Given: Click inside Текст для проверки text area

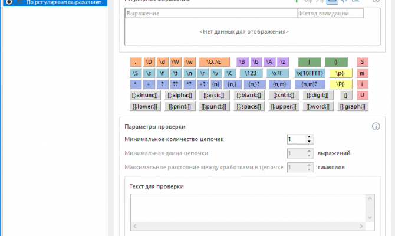Looking at the screenshot, I should pyautogui.click(x=248, y=208).
